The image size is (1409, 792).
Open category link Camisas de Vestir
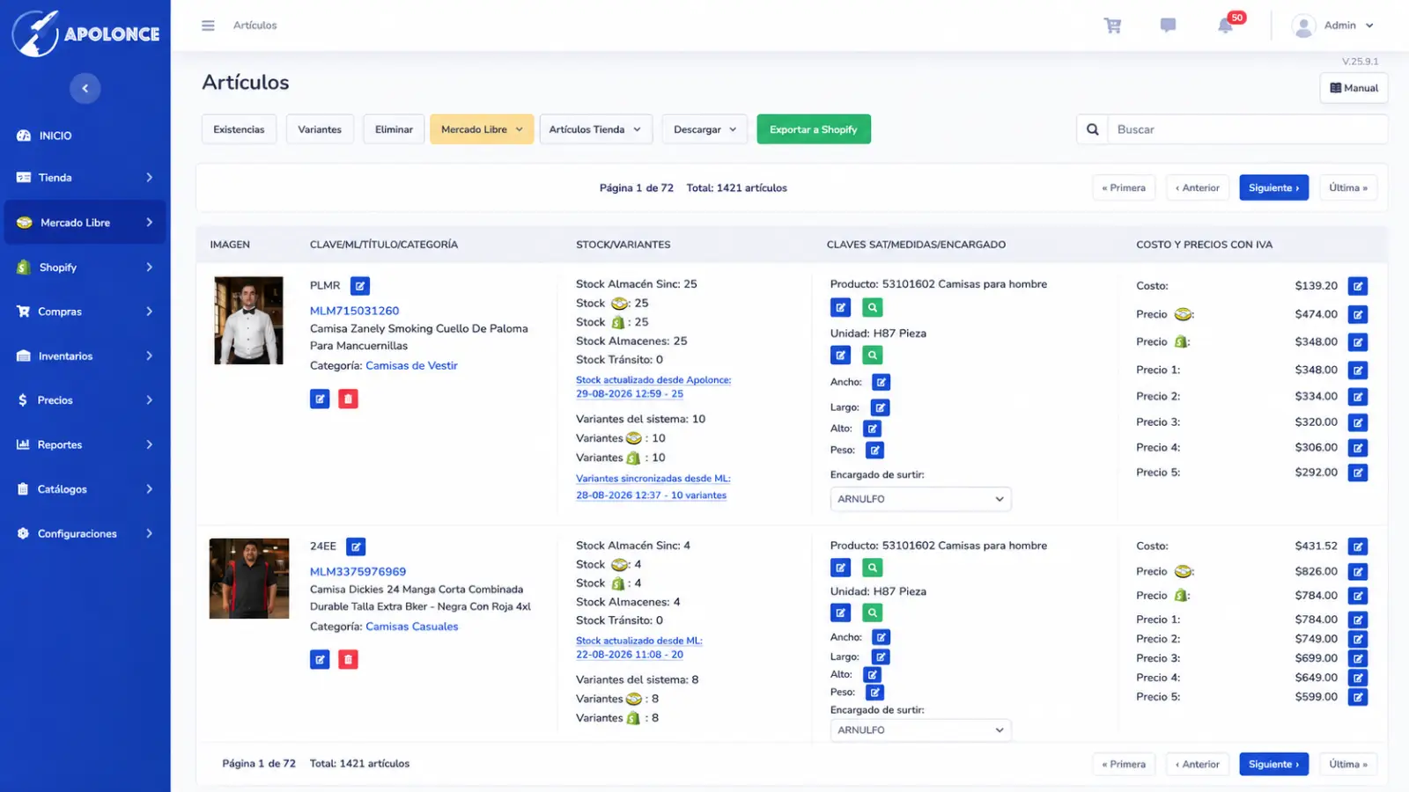[x=411, y=365]
